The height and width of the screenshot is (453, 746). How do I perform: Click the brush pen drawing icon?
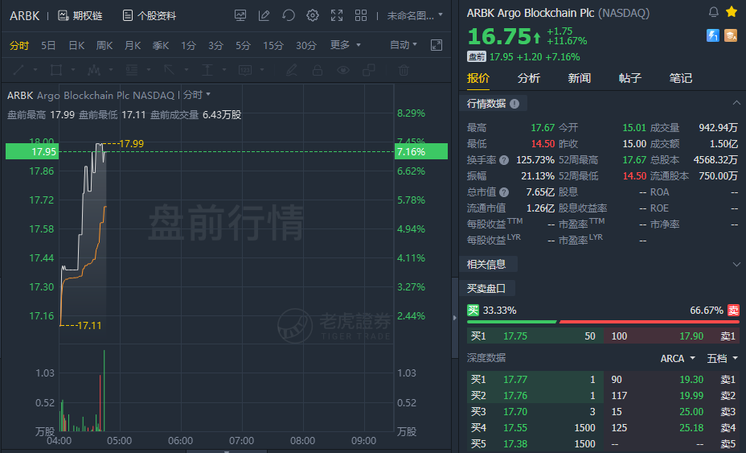(x=292, y=71)
